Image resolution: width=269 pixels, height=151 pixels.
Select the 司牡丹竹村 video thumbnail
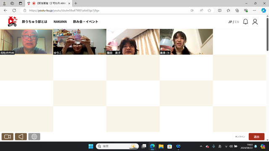[26, 42]
